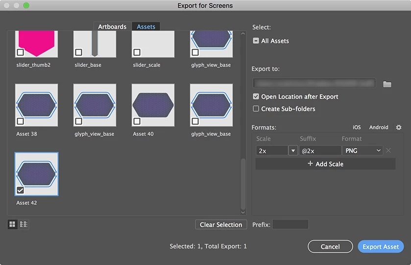The image size is (411, 265).
Task: Remove the 2x scale row
Action: click(388, 151)
